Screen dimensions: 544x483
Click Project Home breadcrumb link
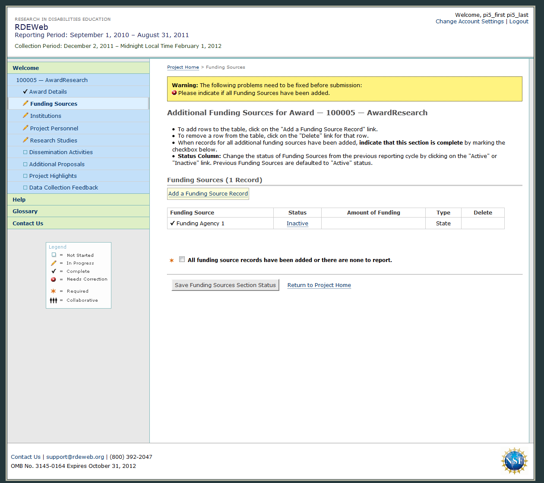click(x=183, y=67)
